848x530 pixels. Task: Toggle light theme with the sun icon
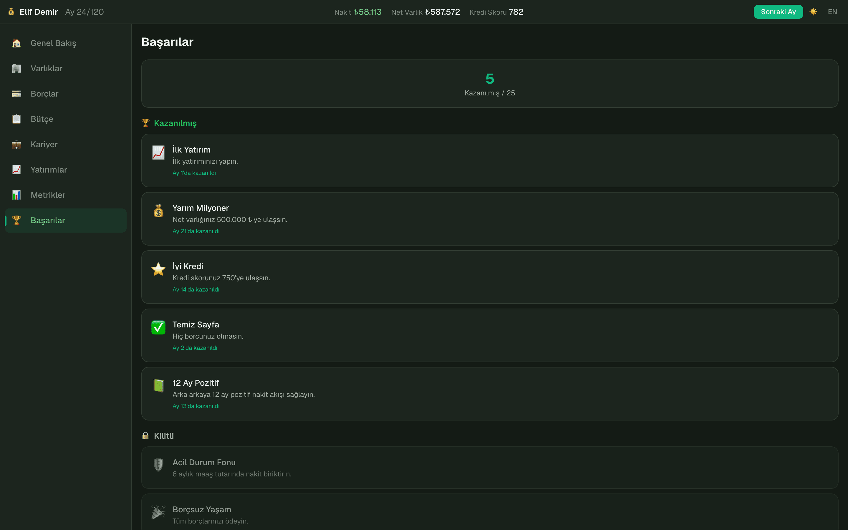813,12
